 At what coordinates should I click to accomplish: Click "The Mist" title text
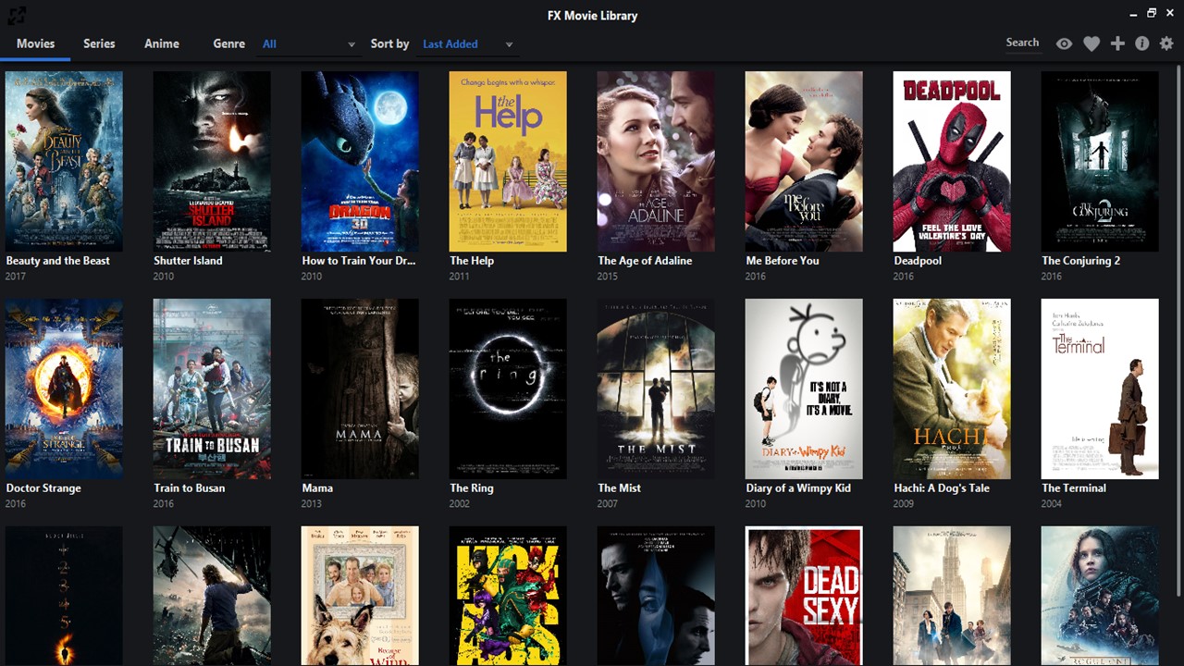[x=619, y=488]
